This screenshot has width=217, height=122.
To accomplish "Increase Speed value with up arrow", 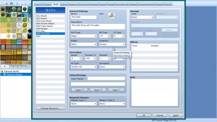I will (x=81, y=58).
